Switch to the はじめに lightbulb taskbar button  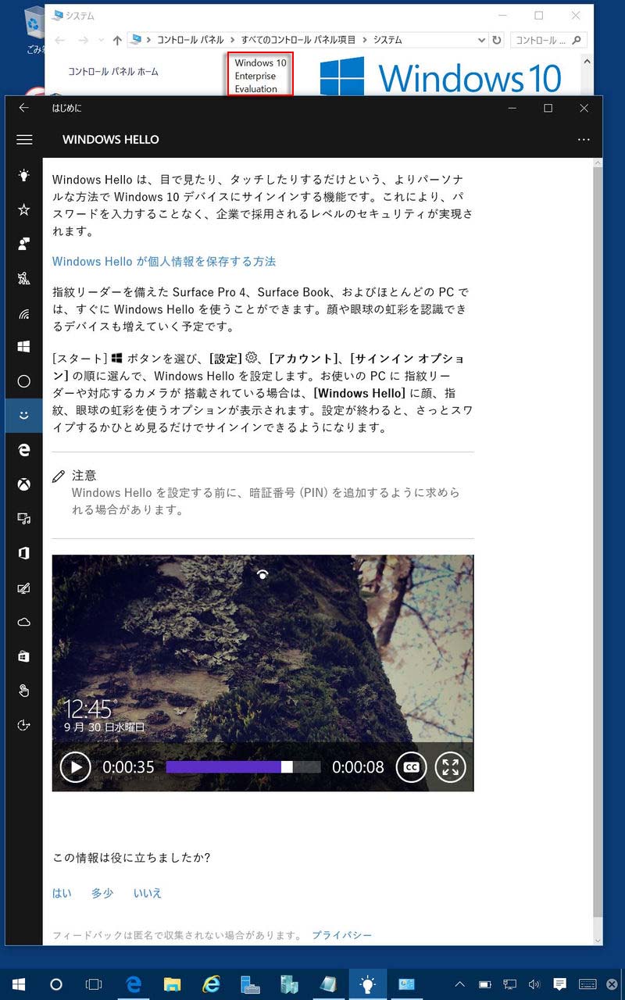coord(367,984)
